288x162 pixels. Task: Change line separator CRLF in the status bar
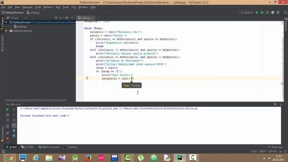(x=262, y=151)
